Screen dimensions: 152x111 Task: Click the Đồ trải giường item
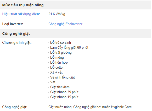(x=61, y=53)
